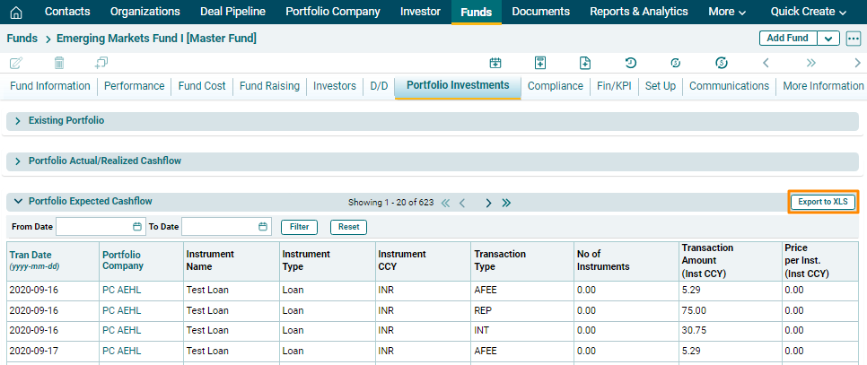
Task: Click the delete trash icon in the toolbar
Action: [x=59, y=63]
